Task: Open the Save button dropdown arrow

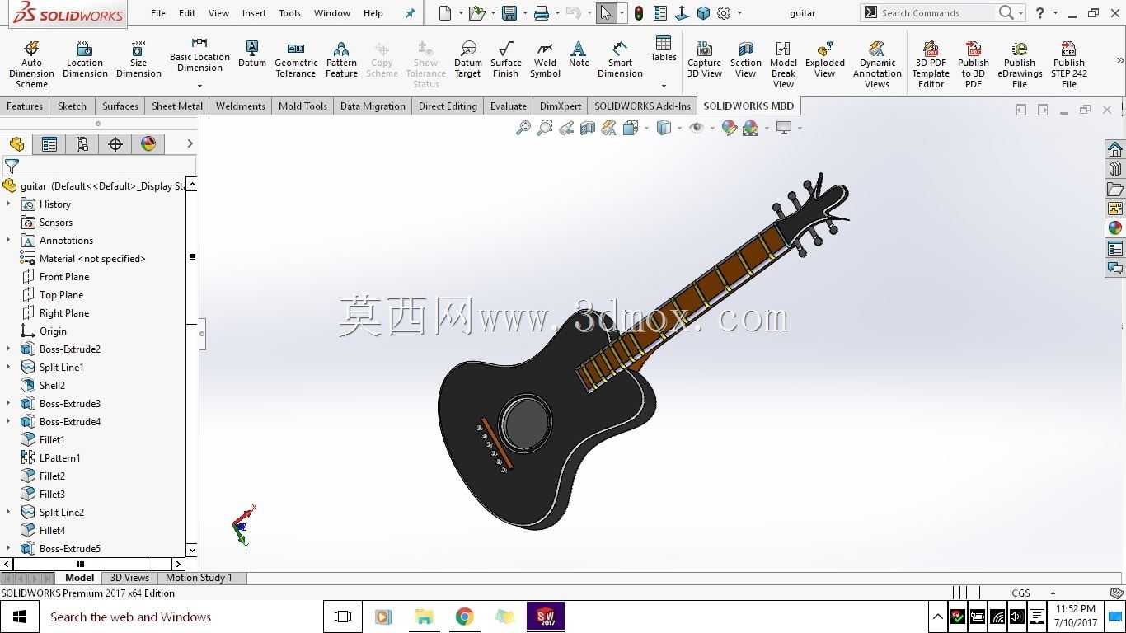Action: coord(525,13)
